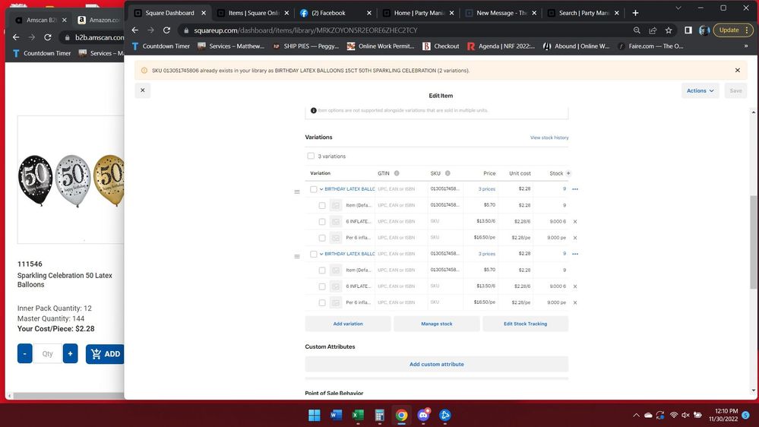Image resolution: width=759 pixels, height=427 pixels.
Task: Collapse the second BIRTHDAY LATEX variation group
Action: 321,254
